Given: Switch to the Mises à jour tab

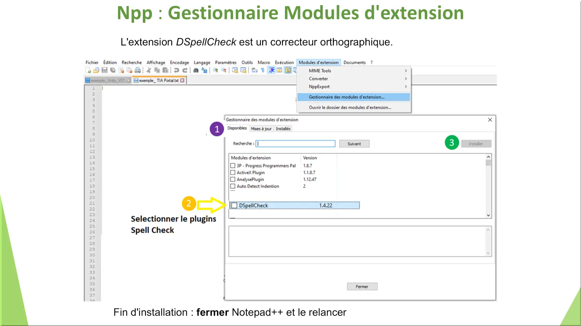Looking at the screenshot, I should (x=261, y=129).
